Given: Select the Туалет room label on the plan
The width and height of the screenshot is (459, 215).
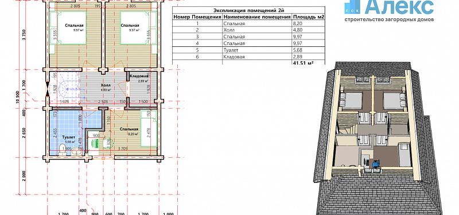Looking at the screenshot, I should pos(69,137).
